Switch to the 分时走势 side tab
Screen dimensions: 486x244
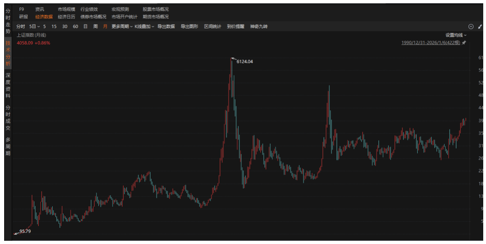point(8,20)
